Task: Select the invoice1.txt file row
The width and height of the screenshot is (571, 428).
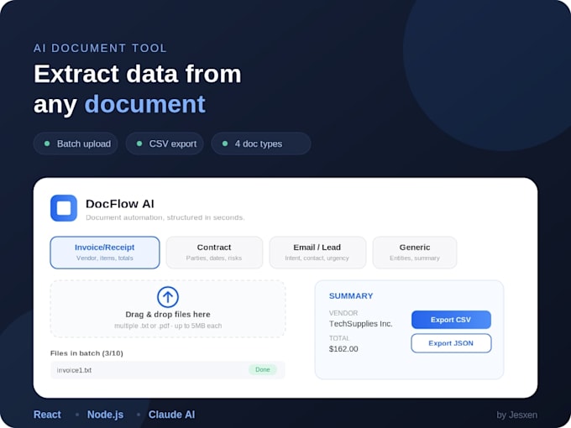Action: [x=167, y=370]
